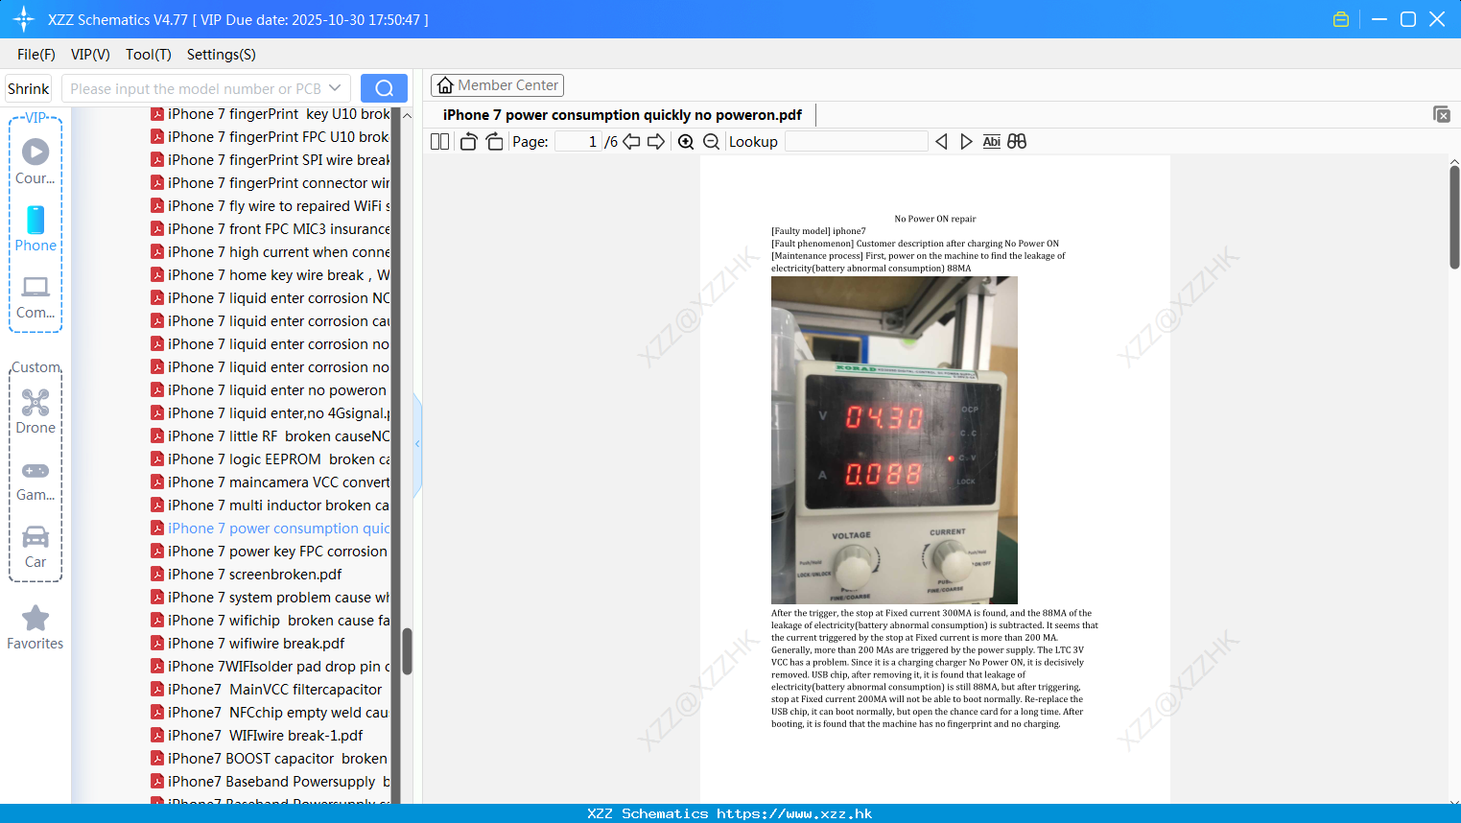Click the power supply photo in PDF
Screen dimensions: 1461x823
point(894,440)
